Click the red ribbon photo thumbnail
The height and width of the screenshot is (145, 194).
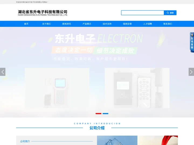click(158, 140)
